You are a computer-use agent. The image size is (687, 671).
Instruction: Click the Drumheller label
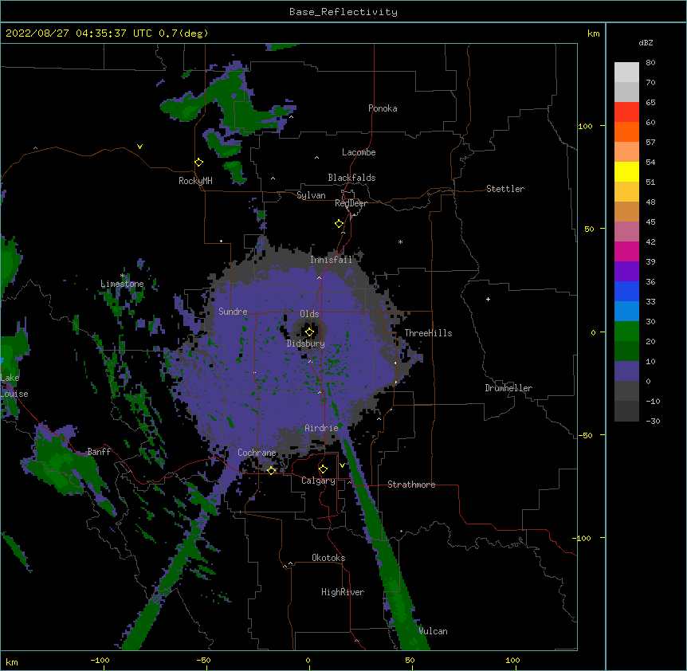click(x=508, y=388)
